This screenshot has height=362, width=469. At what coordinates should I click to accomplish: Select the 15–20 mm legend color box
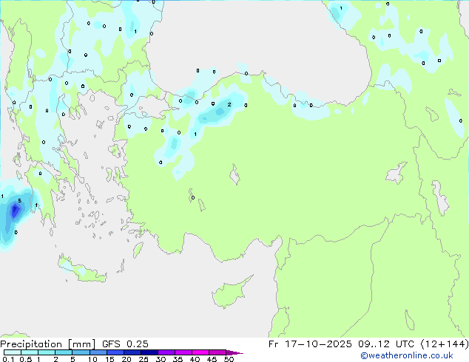[115, 352]
